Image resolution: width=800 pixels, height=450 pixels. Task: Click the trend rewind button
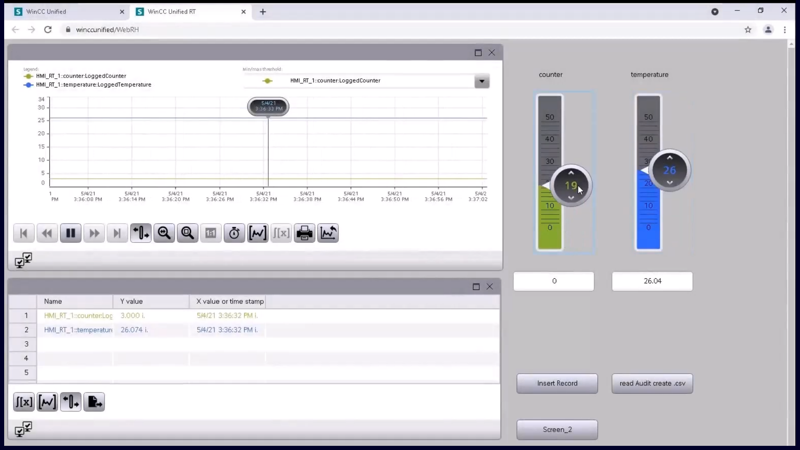point(47,233)
